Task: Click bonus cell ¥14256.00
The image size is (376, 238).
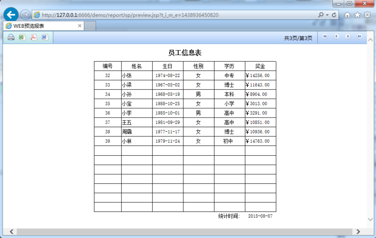Action: coord(260,75)
